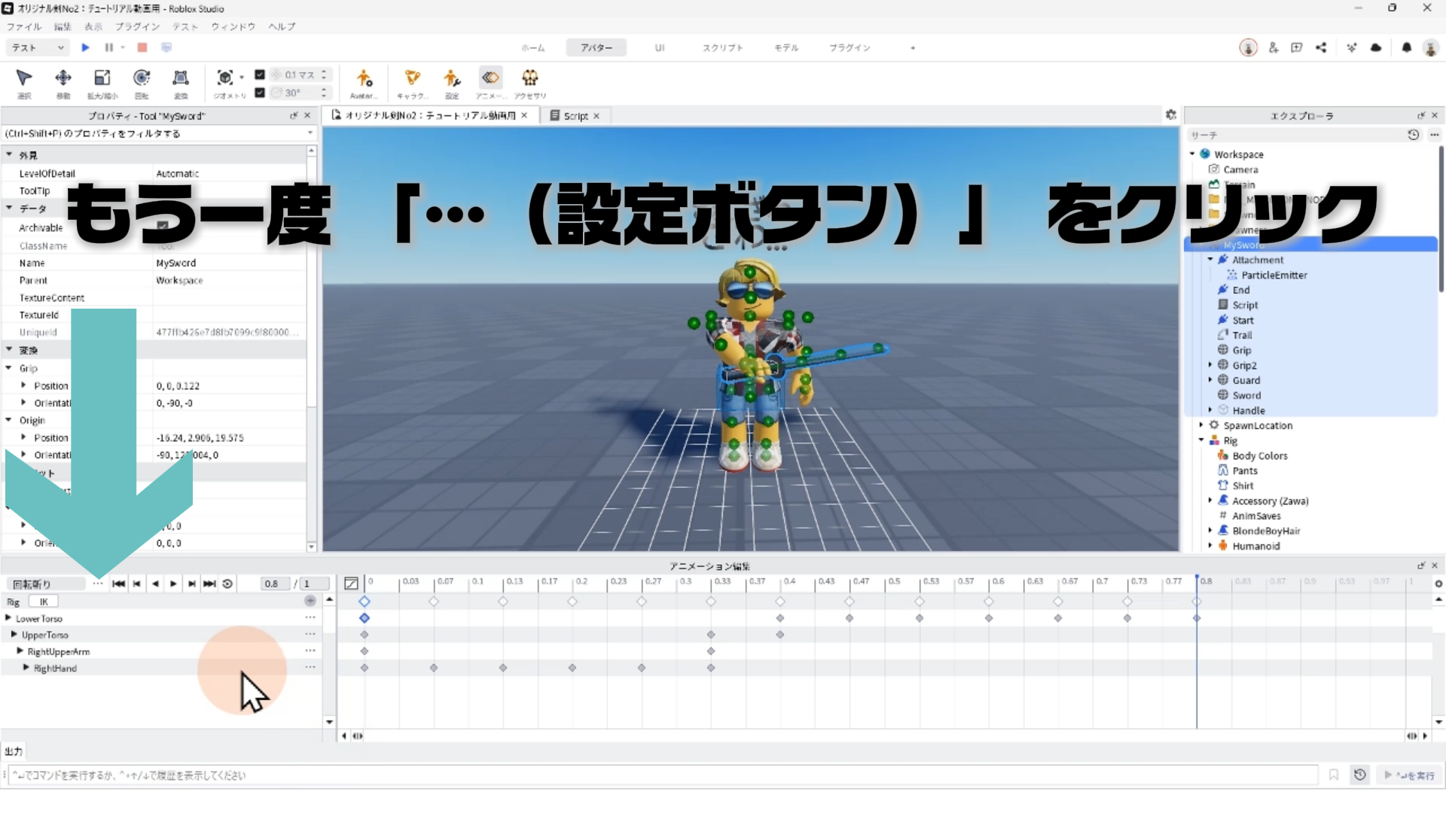1446x813 pixels.
Task: Play the animation in timeline
Action: click(173, 583)
